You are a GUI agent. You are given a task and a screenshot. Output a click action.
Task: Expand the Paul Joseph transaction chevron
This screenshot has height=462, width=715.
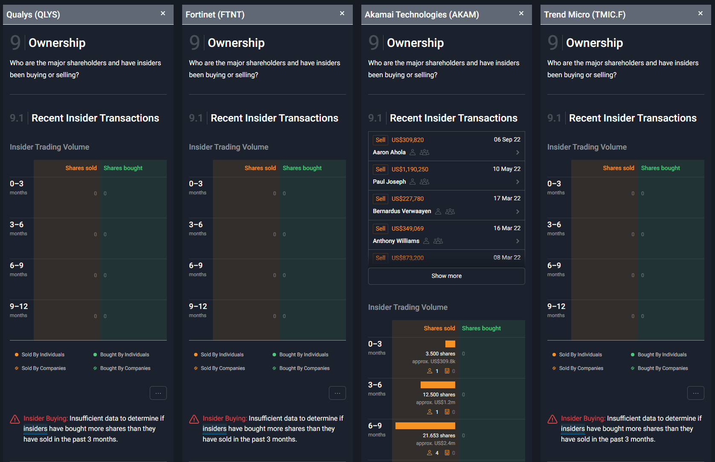click(x=517, y=182)
